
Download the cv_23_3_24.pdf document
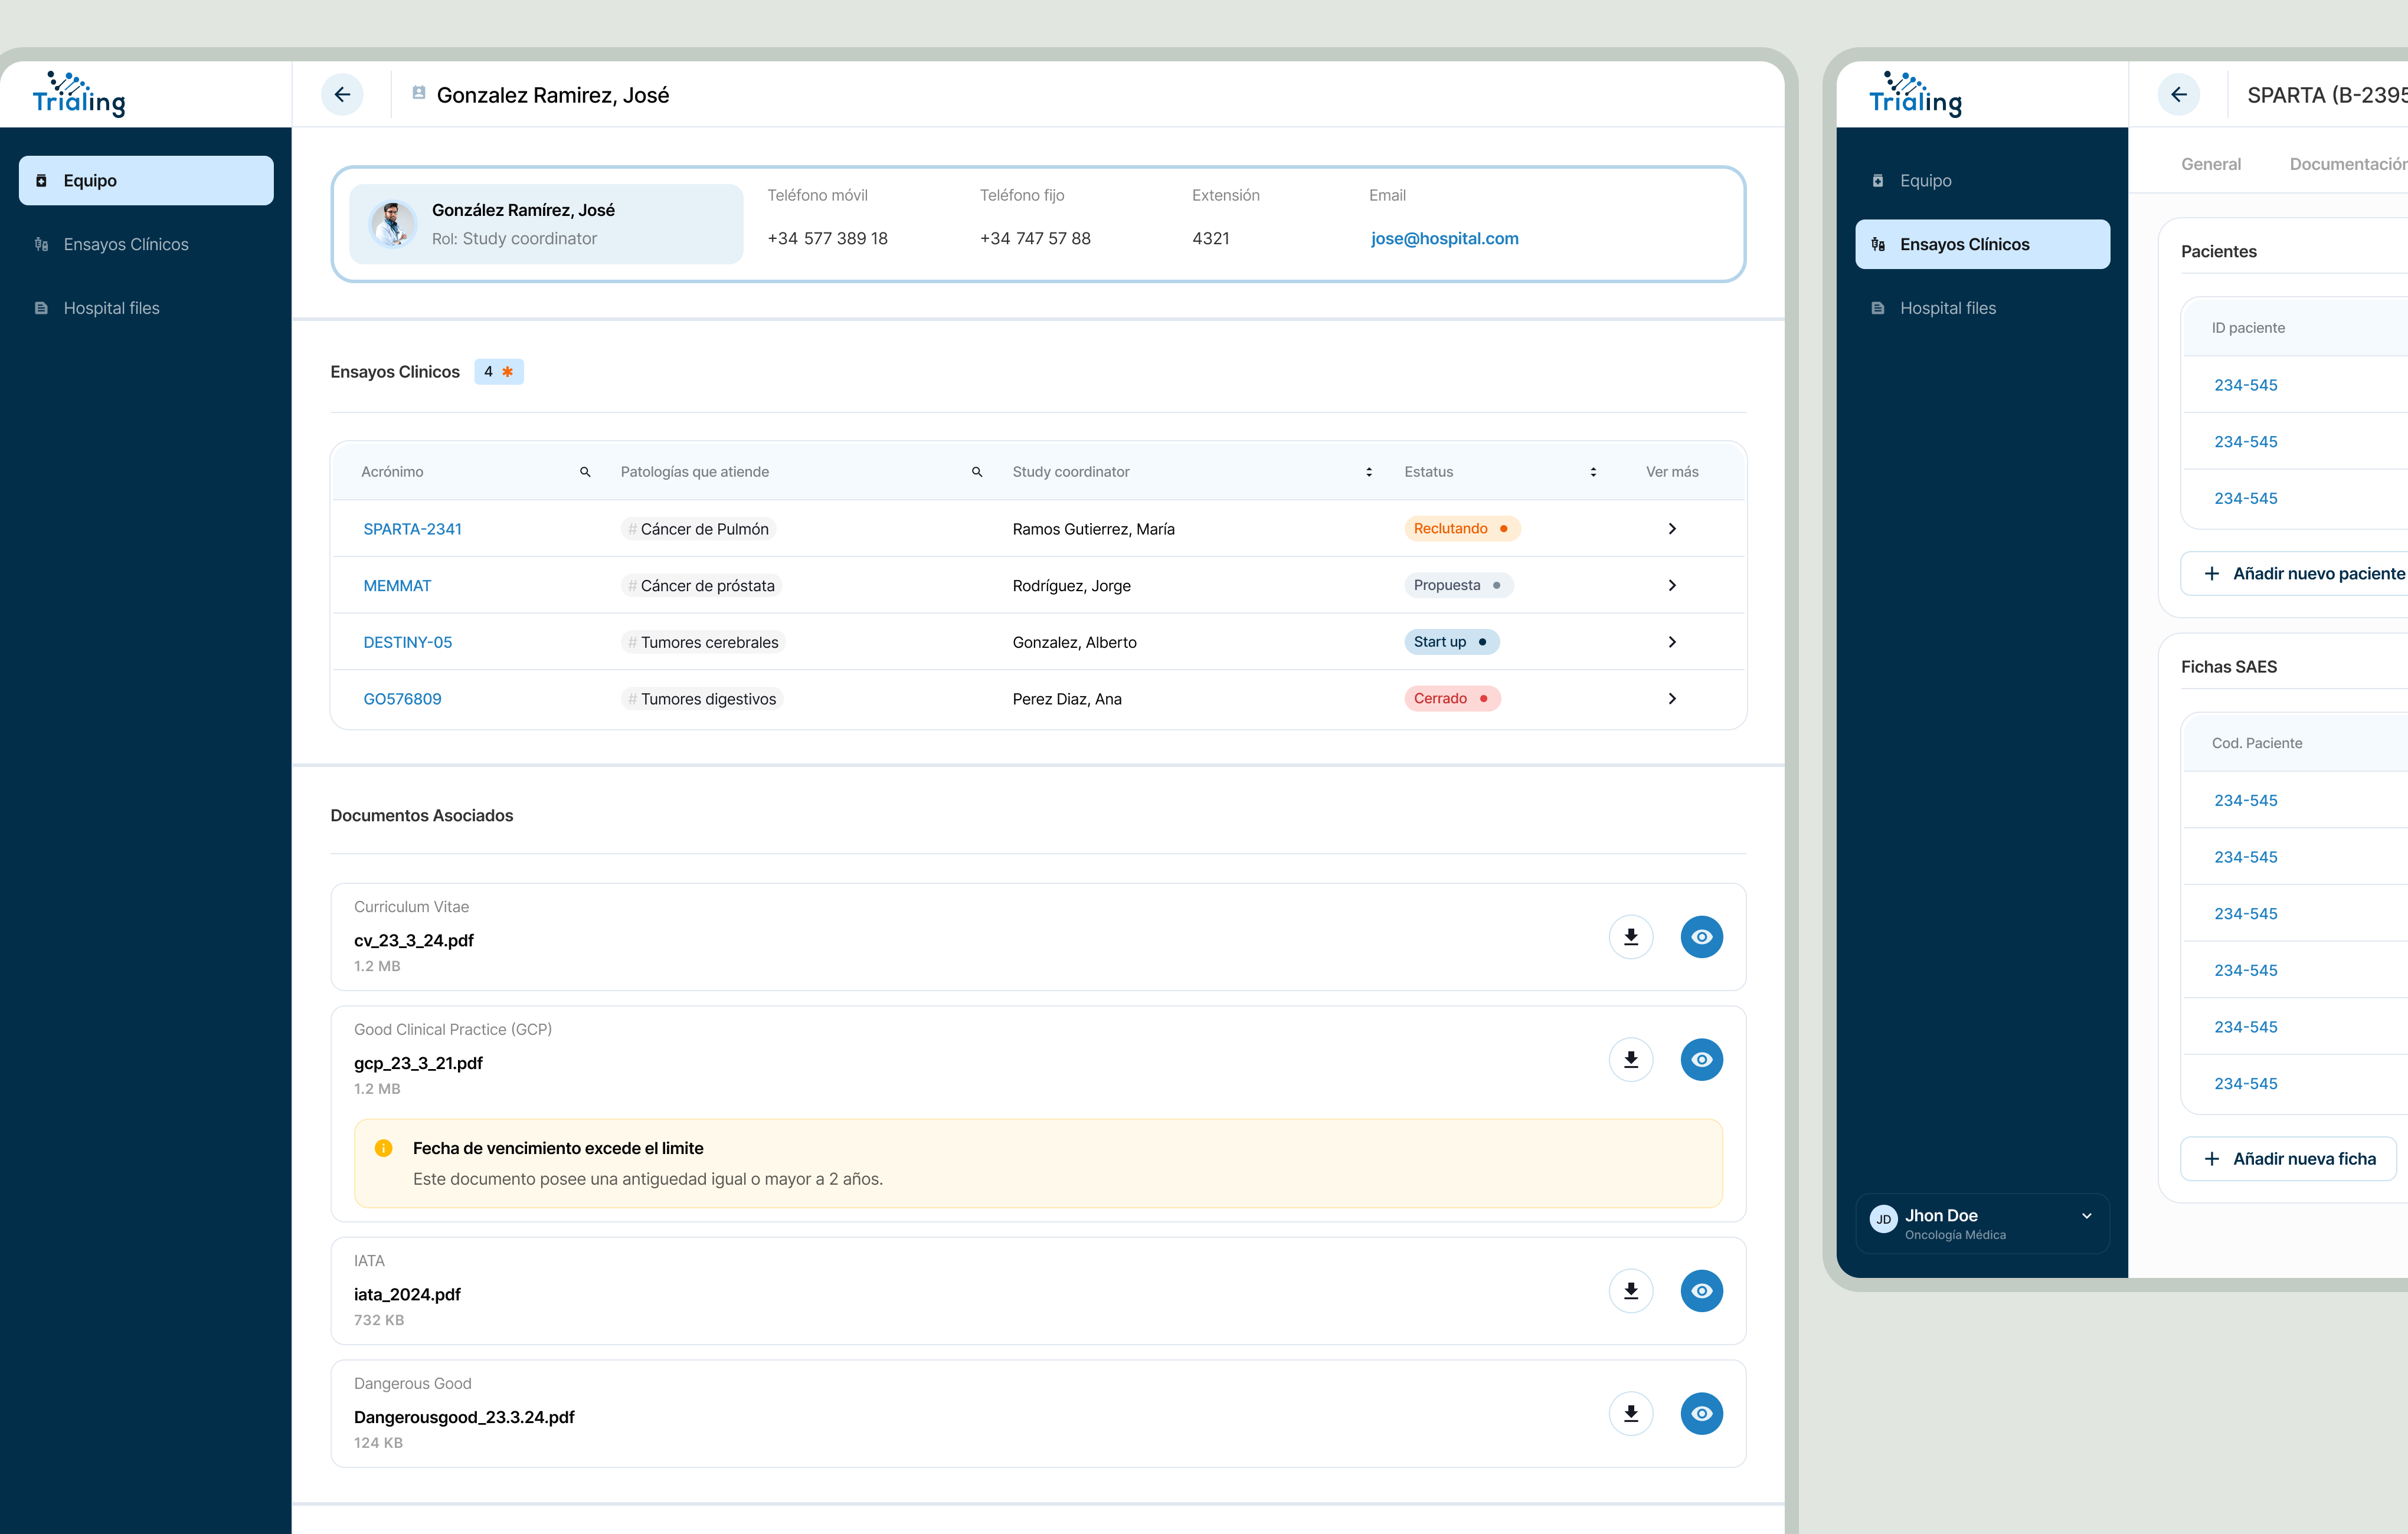pos(1630,938)
